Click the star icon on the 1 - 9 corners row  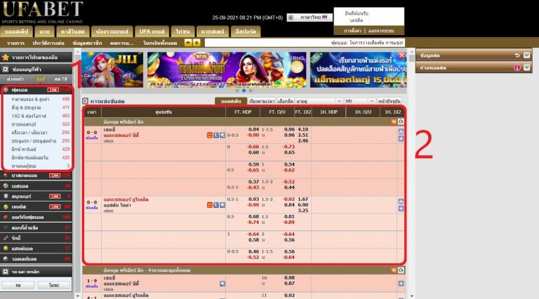coord(222,284)
